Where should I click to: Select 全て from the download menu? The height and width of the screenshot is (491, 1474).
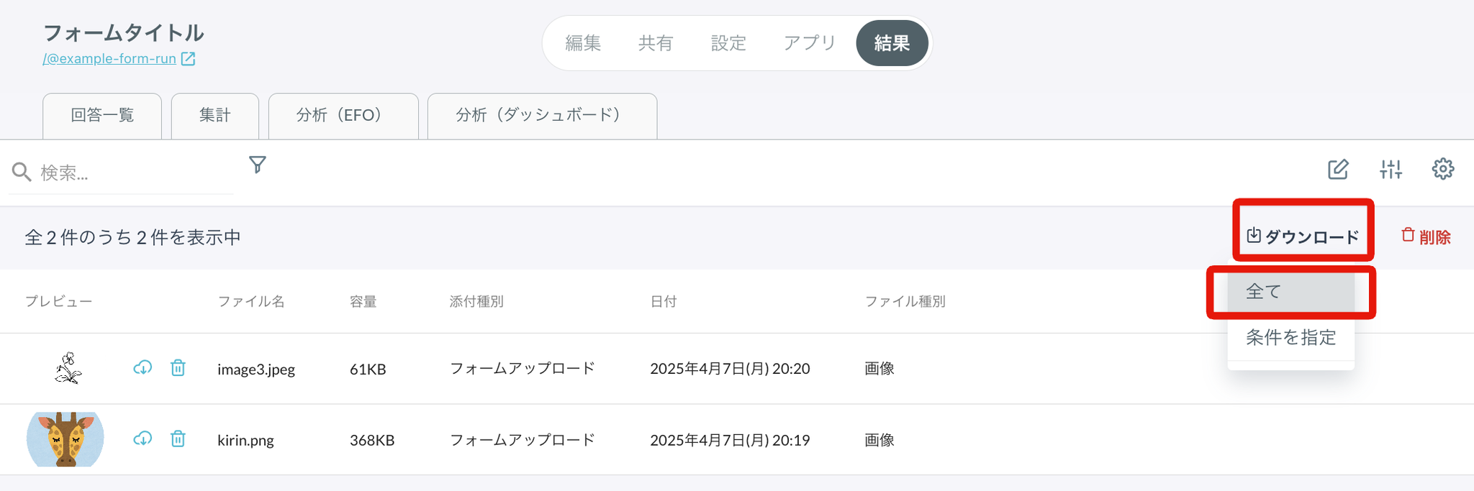(1291, 291)
